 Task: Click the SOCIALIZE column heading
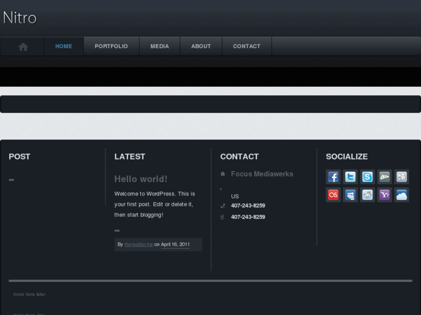(347, 157)
